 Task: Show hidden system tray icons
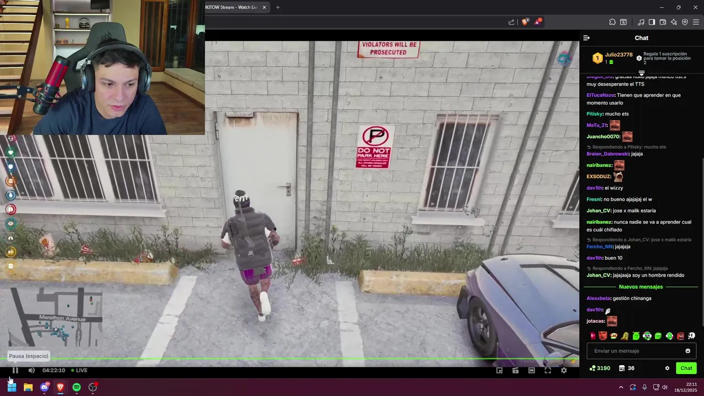(621, 387)
